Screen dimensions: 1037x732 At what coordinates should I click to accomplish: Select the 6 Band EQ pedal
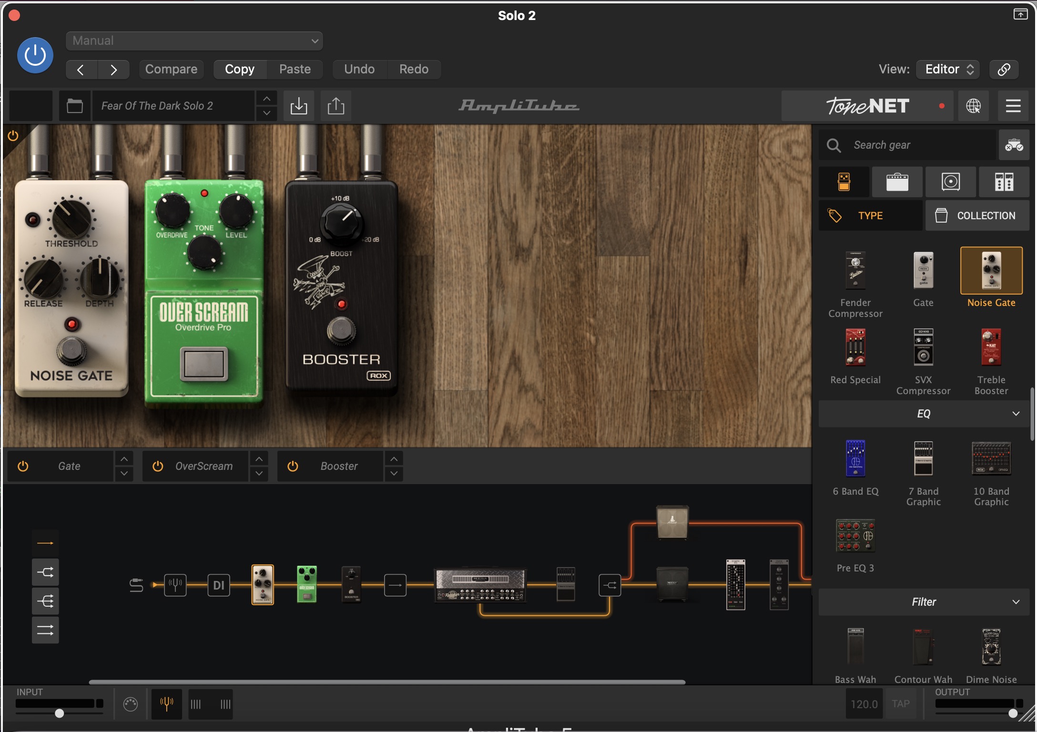click(x=855, y=458)
